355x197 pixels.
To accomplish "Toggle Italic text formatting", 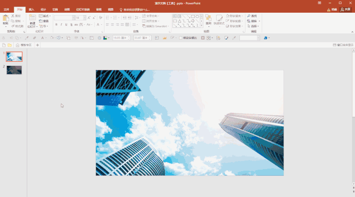I will point(61,24).
